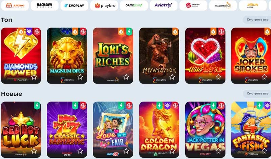Launch Jack Potter in Vegas game
The image size is (271, 159).
(205, 130)
